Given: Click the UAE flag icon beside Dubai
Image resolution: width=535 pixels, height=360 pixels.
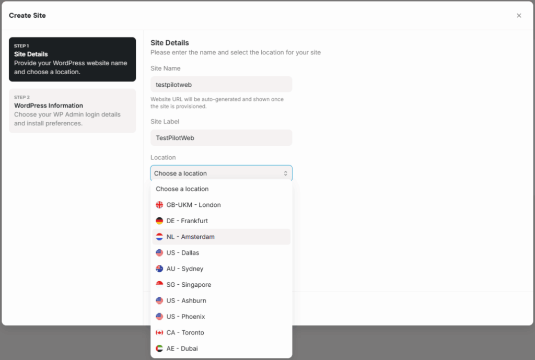Looking at the screenshot, I should [x=159, y=349].
